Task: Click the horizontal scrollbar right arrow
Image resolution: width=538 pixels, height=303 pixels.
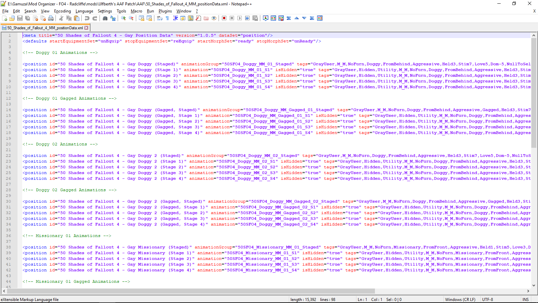Action: click(x=528, y=291)
